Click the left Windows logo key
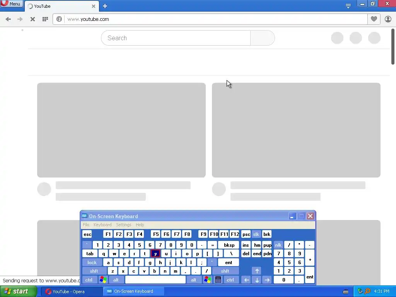 103,280
